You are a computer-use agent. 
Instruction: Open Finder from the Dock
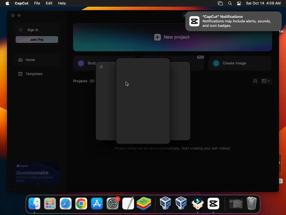click(x=34, y=204)
